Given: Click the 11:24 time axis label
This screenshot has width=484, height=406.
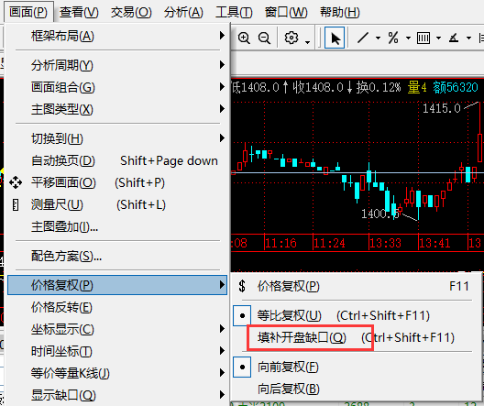Looking at the screenshot, I should pos(329,243).
